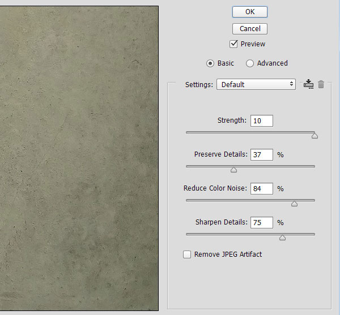Toggle the Preview checkbox

coord(233,44)
